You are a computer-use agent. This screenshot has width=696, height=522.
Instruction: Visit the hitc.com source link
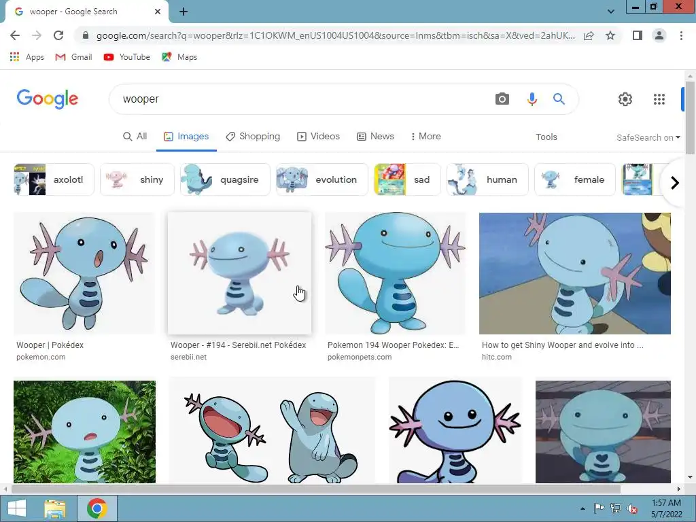[497, 357]
